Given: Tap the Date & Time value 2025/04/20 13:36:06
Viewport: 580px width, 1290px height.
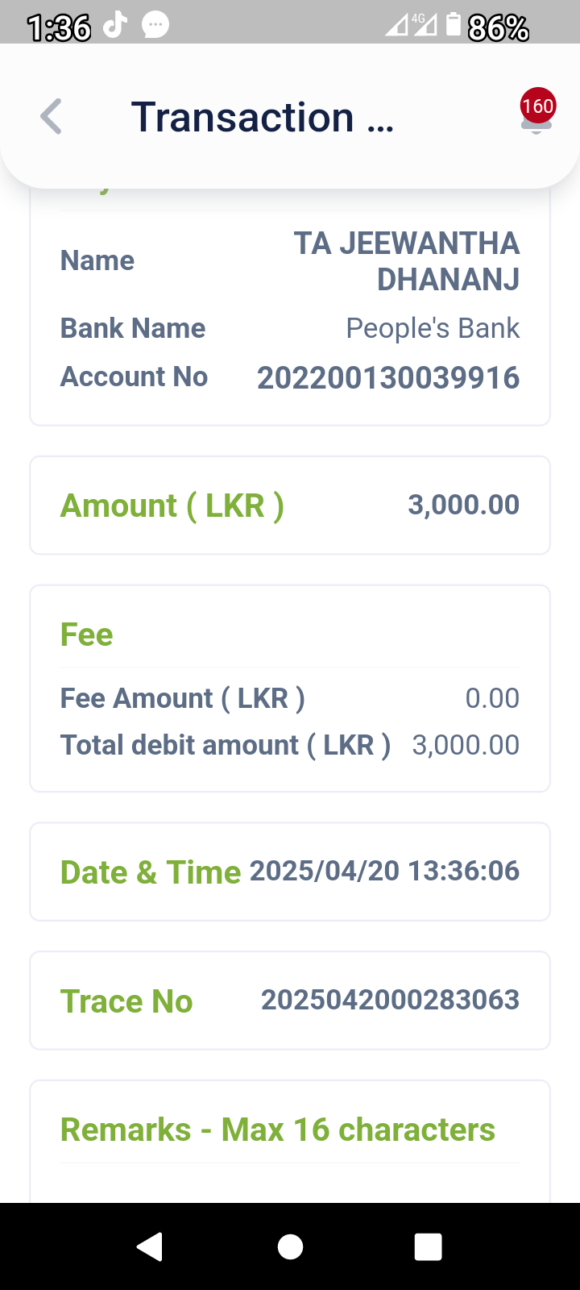Looking at the screenshot, I should (384, 871).
